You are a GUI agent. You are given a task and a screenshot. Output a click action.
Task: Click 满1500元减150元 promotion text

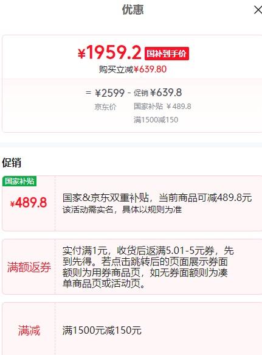[x=102, y=331]
